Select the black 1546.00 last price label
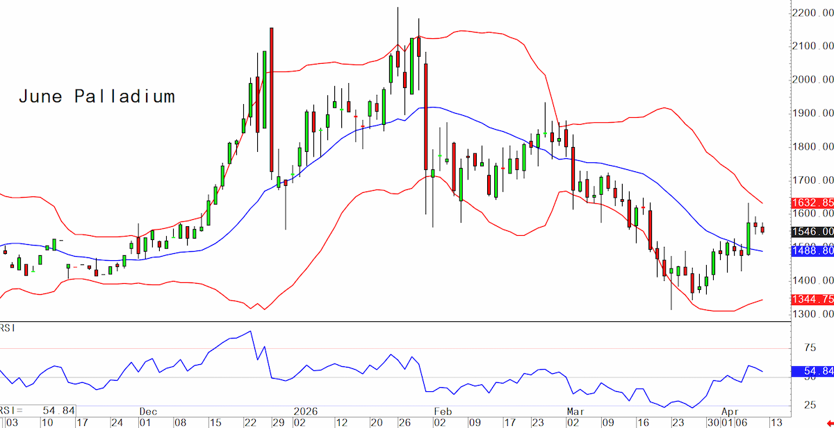The height and width of the screenshot is (428, 834). pos(812,232)
